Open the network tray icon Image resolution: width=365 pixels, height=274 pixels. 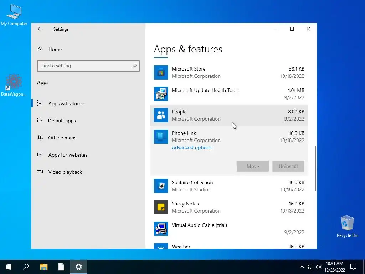tap(310, 267)
